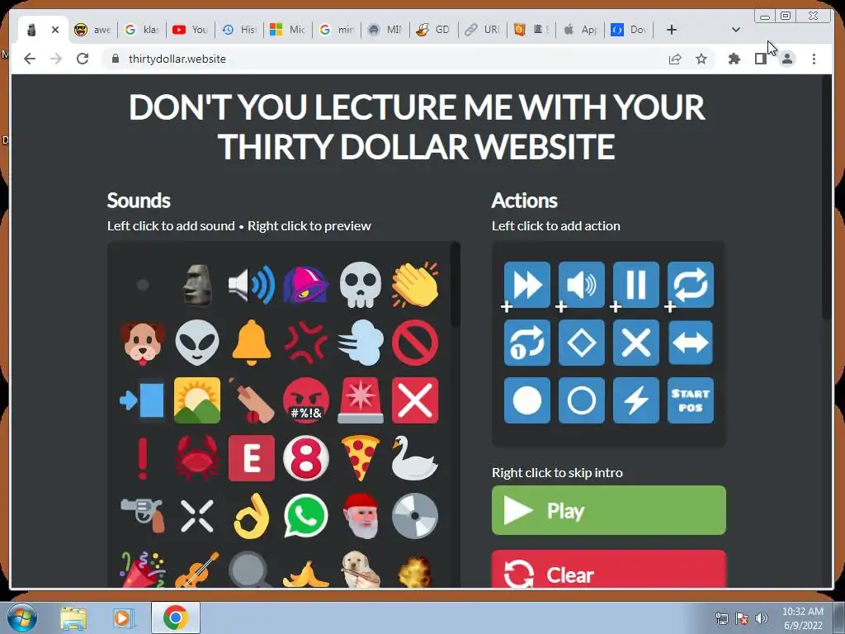Open the Windows Start menu
This screenshot has height=634, width=845.
tap(22, 617)
